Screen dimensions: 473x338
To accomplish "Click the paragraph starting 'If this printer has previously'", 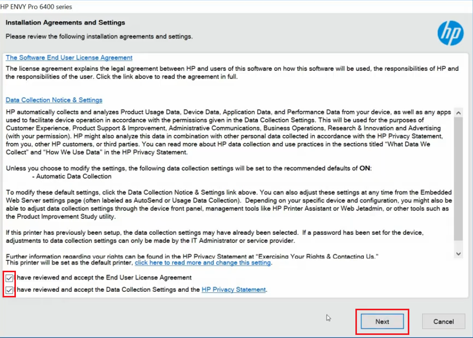I will (x=215, y=237).
